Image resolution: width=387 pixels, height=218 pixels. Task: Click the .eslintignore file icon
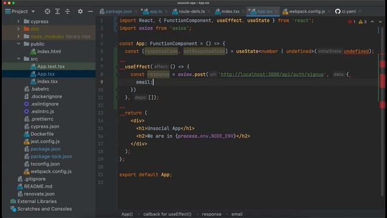tap(27, 104)
